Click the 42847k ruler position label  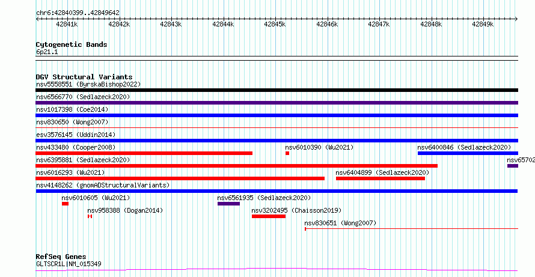pyautogui.click(x=379, y=24)
